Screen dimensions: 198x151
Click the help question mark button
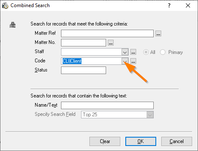tap(169, 5)
